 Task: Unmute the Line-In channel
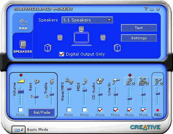click(x=116, y=110)
